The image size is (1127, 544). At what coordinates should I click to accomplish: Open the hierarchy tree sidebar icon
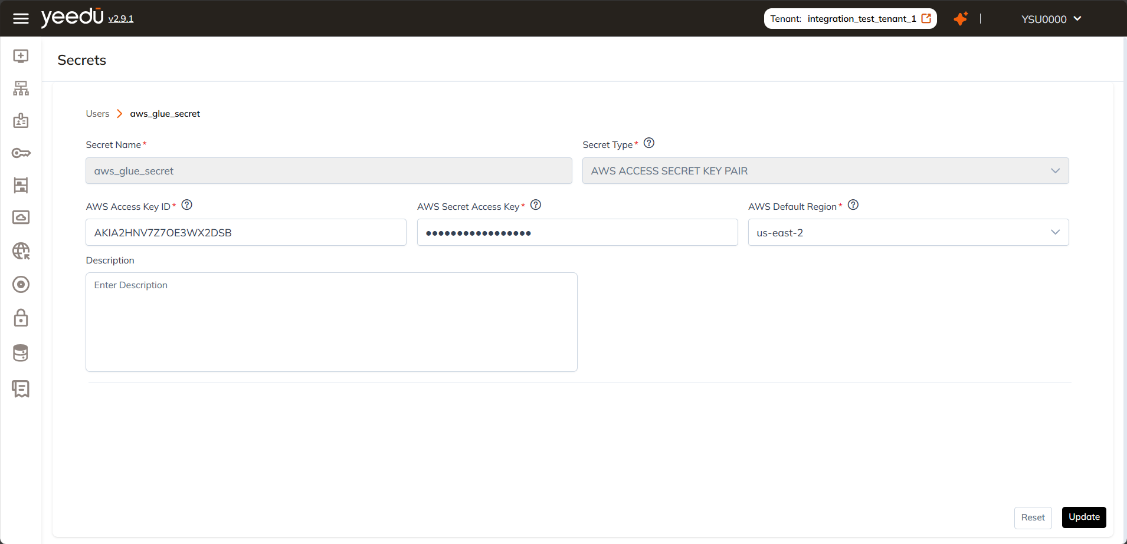(x=21, y=88)
